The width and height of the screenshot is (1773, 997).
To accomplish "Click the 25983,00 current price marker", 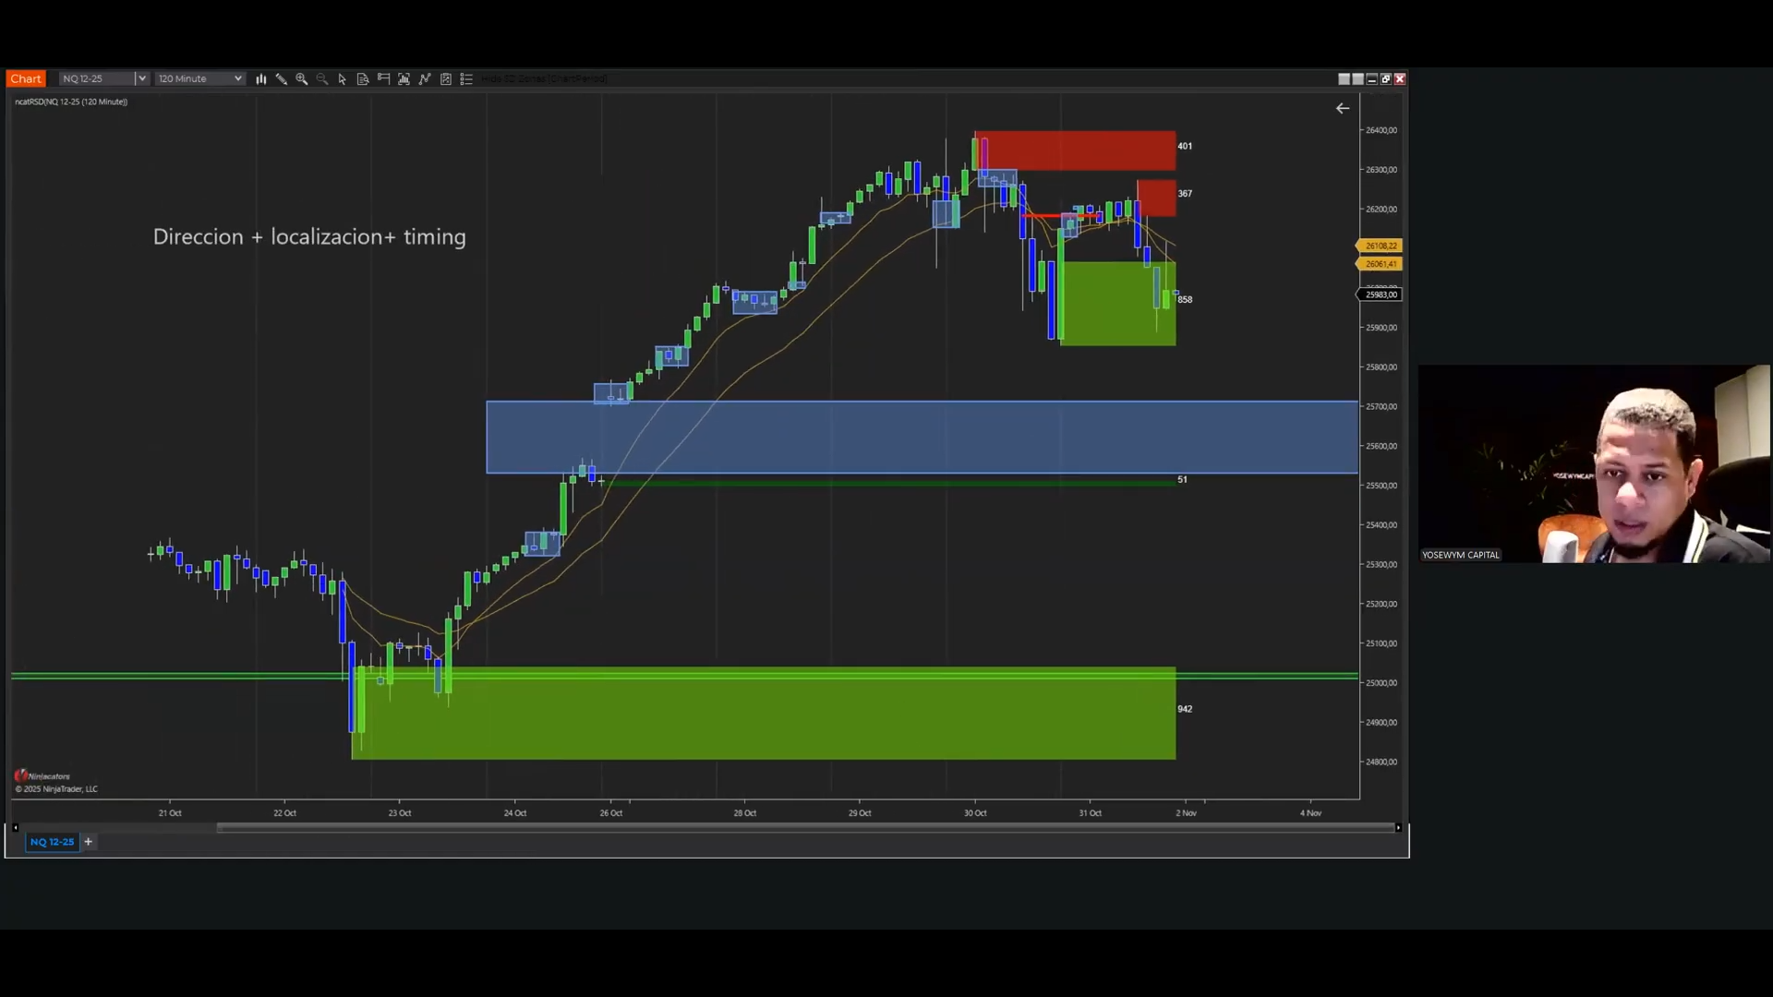I will [x=1381, y=294].
